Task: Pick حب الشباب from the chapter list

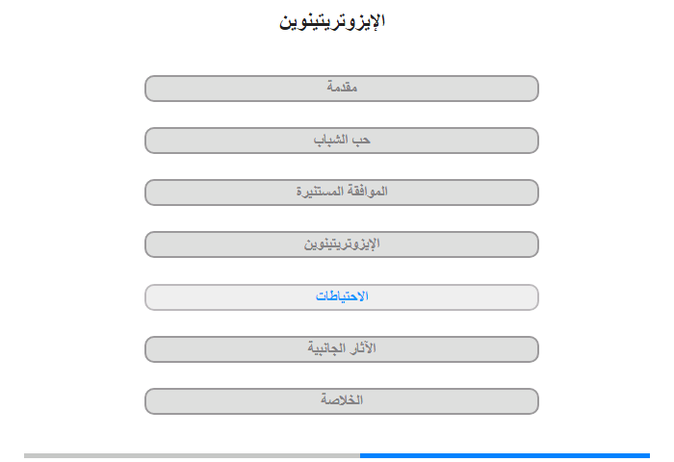Action: coord(342,141)
